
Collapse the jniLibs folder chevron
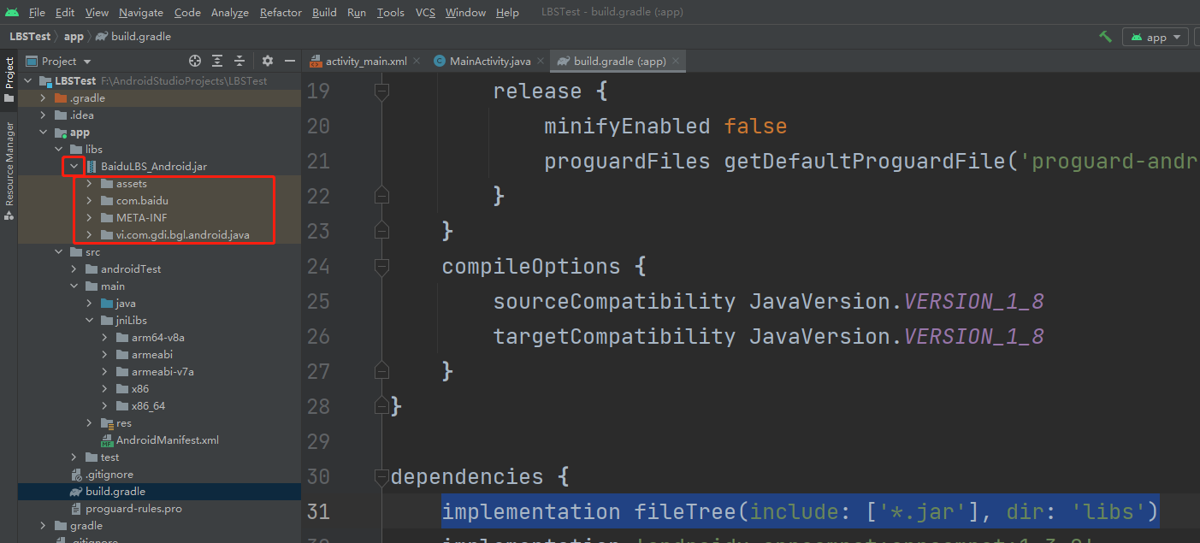(90, 320)
